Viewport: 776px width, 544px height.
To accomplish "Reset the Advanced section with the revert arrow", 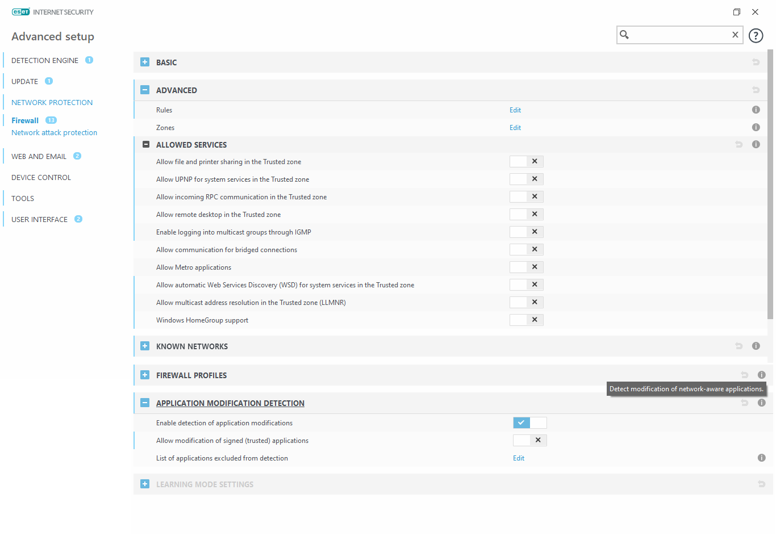I will pyautogui.click(x=756, y=90).
